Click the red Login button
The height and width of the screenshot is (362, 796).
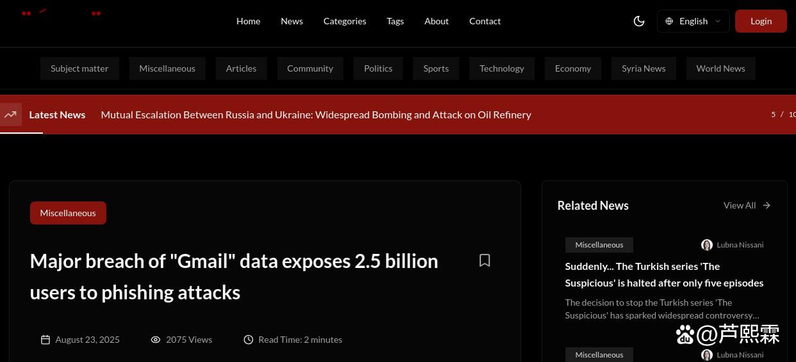pyautogui.click(x=761, y=21)
